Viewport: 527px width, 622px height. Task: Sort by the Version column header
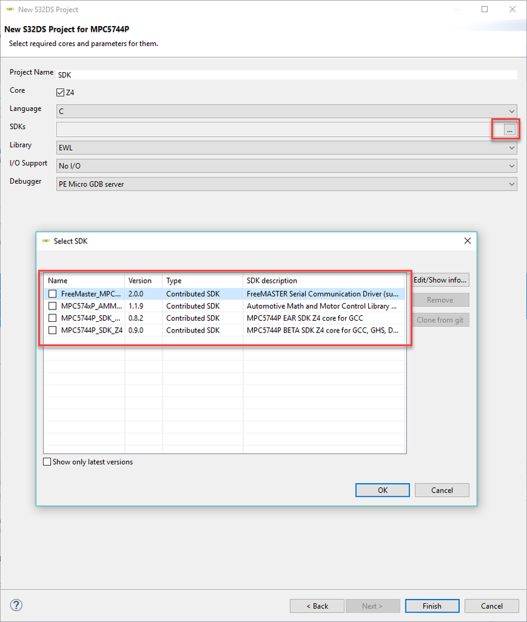point(144,280)
